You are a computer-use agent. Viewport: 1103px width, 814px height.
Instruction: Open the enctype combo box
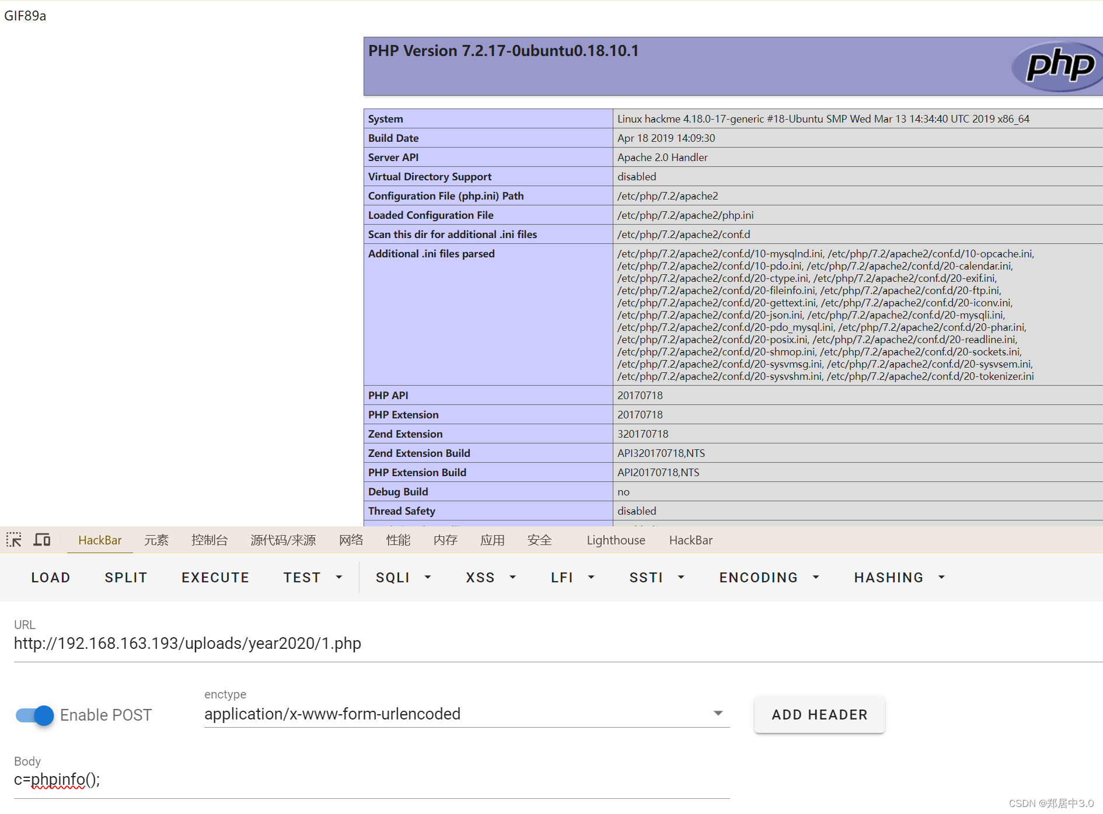click(x=467, y=714)
